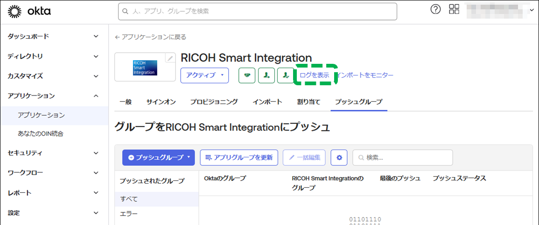Open the help question mark icon
The image size is (539, 225).
click(x=435, y=10)
